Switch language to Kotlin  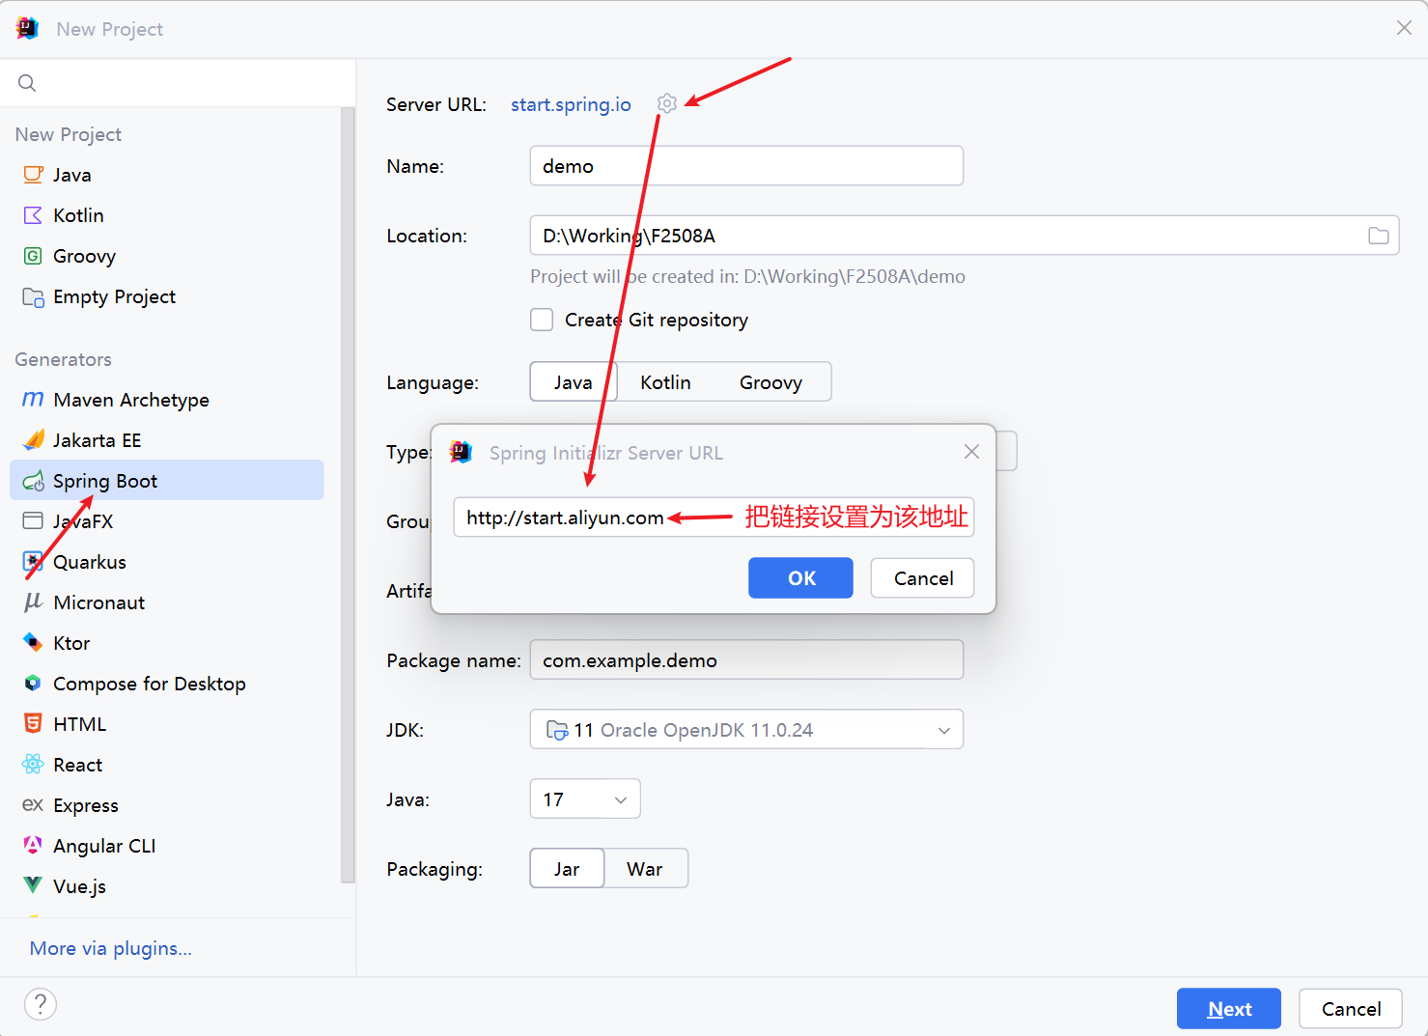click(x=665, y=382)
